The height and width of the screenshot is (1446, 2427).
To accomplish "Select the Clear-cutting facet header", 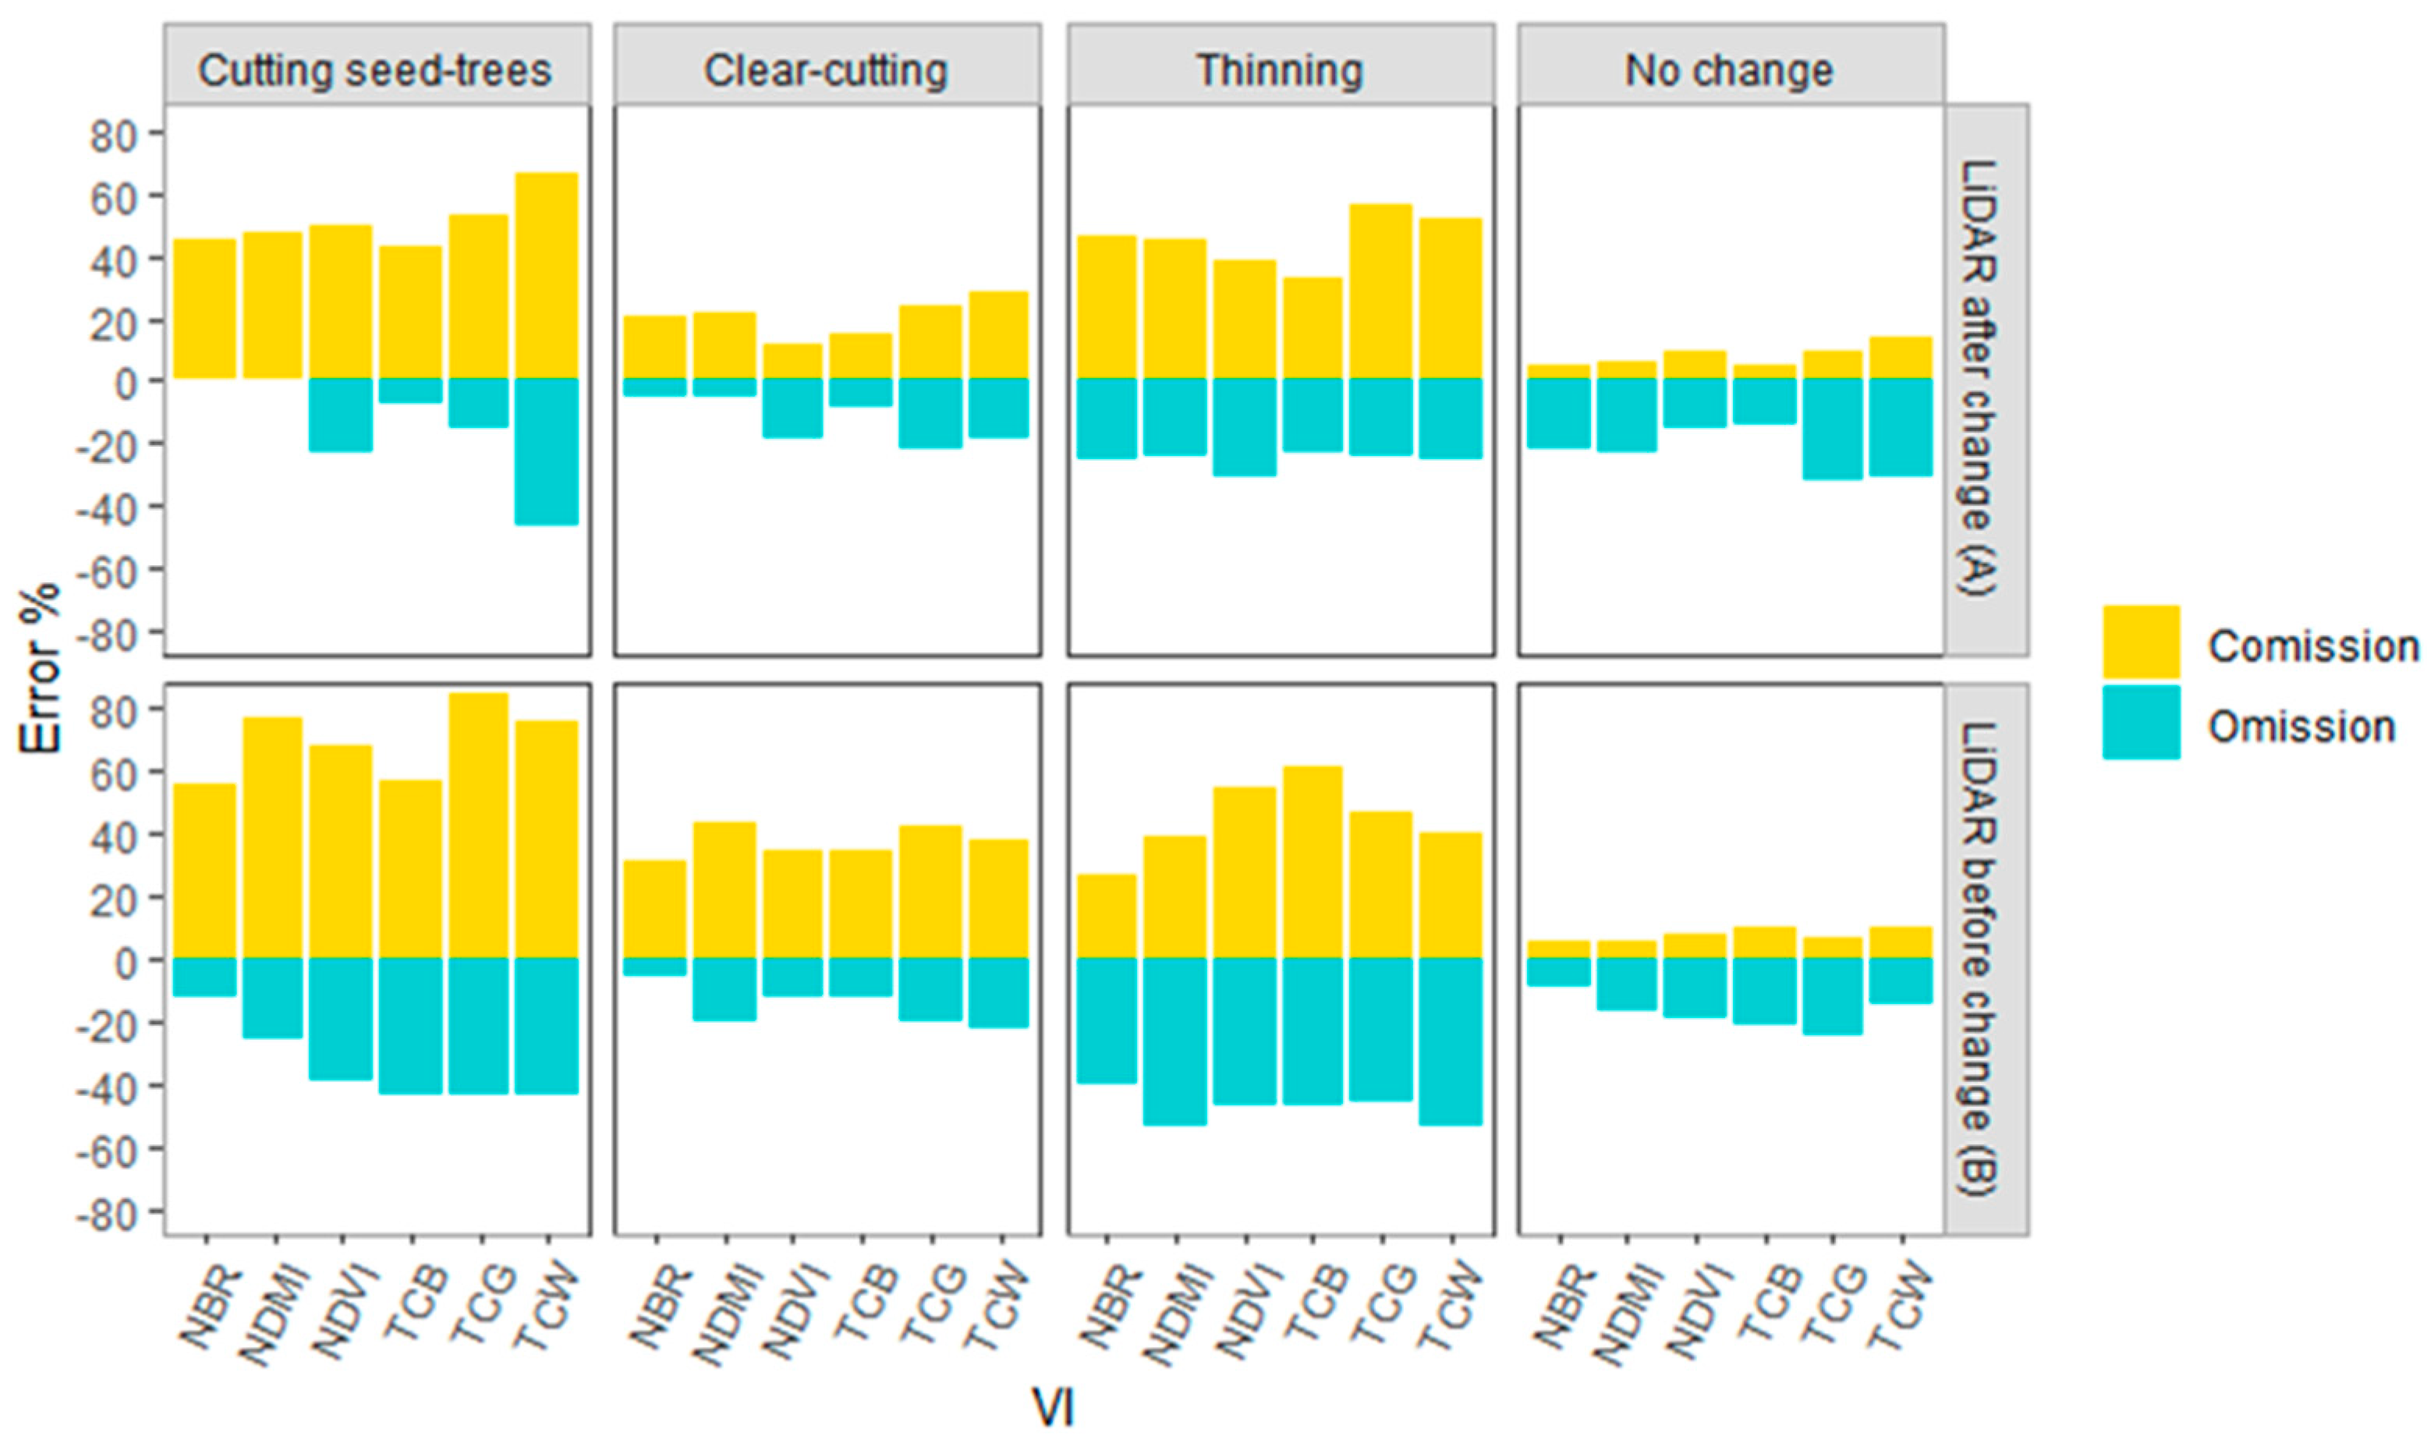I will [827, 70].
